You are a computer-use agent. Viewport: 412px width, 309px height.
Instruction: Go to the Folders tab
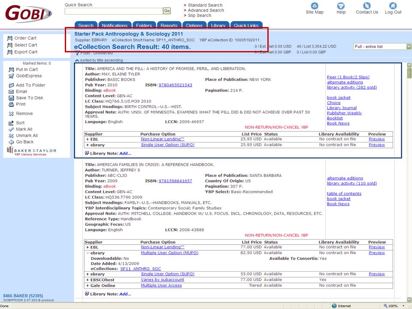tap(144, 25)
